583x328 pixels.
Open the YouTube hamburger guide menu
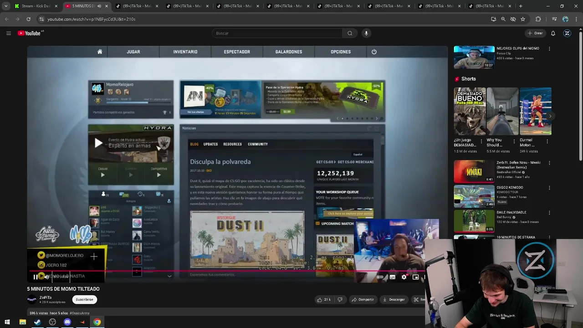click(8, 33)
